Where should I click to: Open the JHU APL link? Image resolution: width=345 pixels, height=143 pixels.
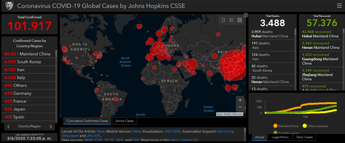[x=94, y=136]
